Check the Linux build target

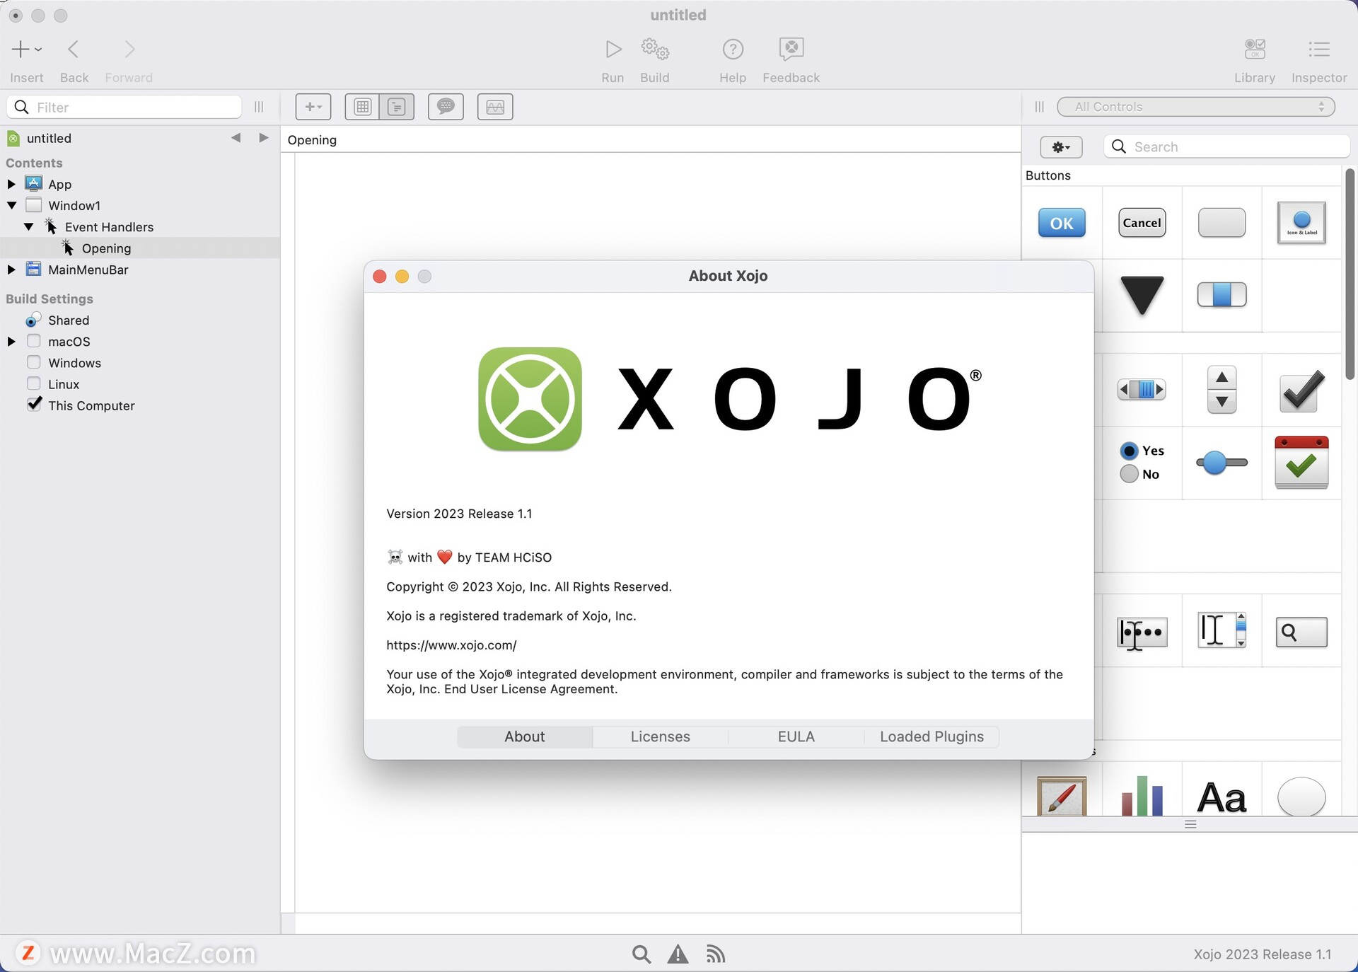point(33,383)
